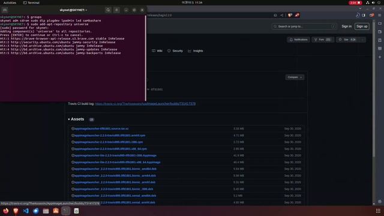Click the Brave Rewards icon
The width and height of the screenshot is (384, 216).
click(297, 15)
